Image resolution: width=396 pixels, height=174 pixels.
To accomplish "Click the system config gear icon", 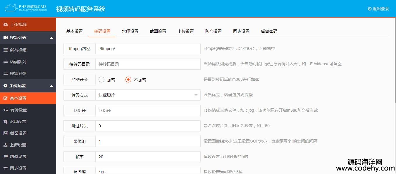I will [x=5, y=86].
